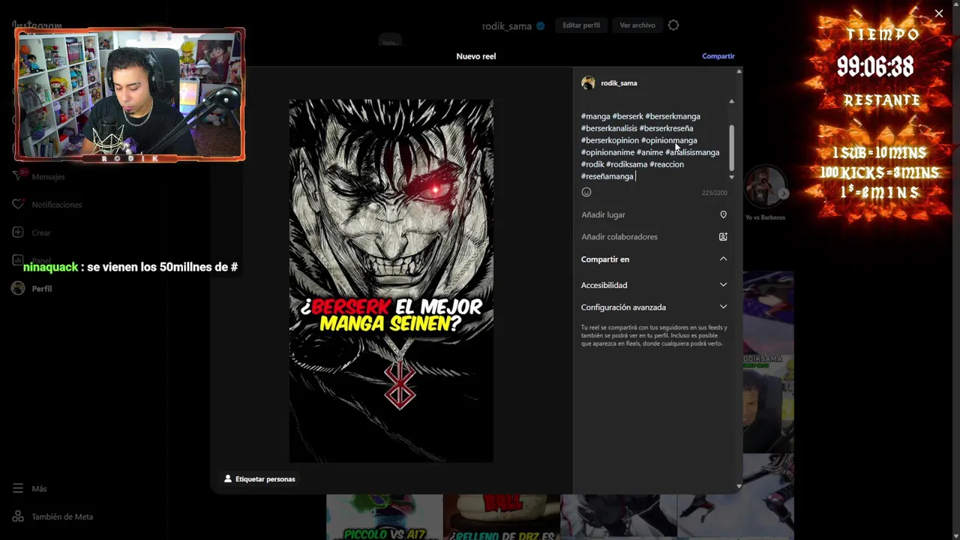Click the 223/2200 character counter

pyautogui.click(x=714, y=193)
